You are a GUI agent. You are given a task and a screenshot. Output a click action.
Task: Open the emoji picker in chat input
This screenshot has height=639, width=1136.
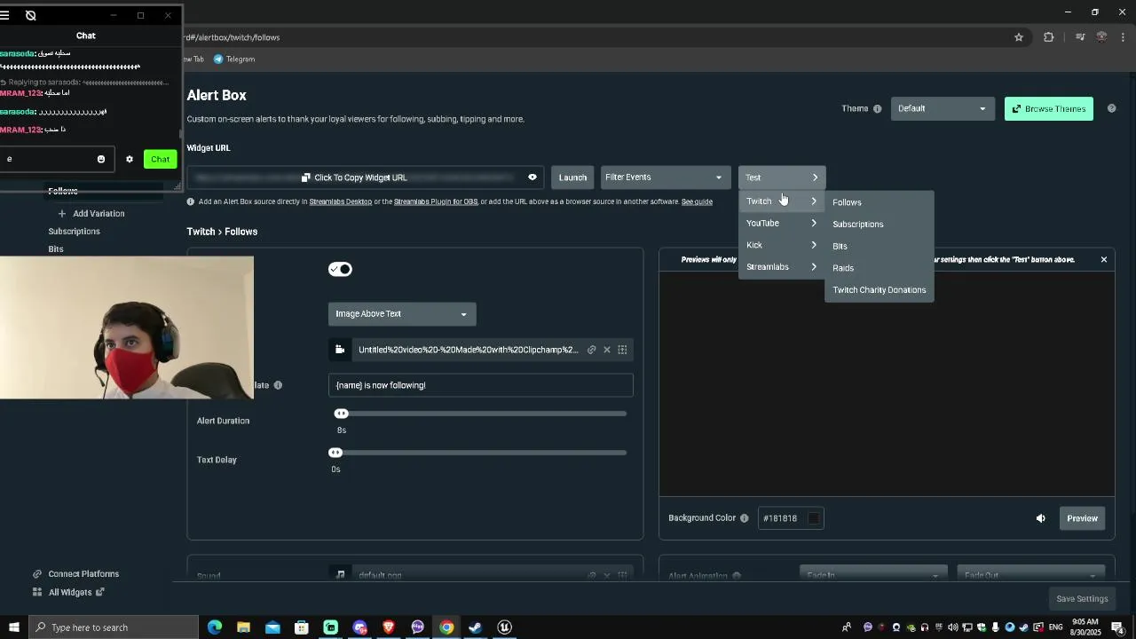click(x=101, y=159)
